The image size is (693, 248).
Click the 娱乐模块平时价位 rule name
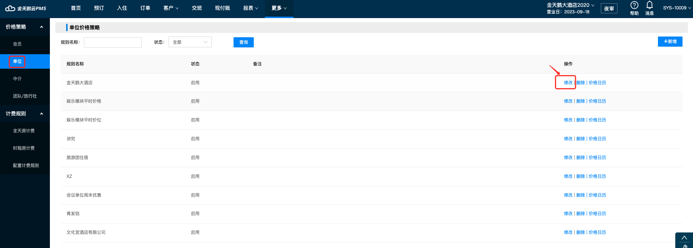pos(84,120)
